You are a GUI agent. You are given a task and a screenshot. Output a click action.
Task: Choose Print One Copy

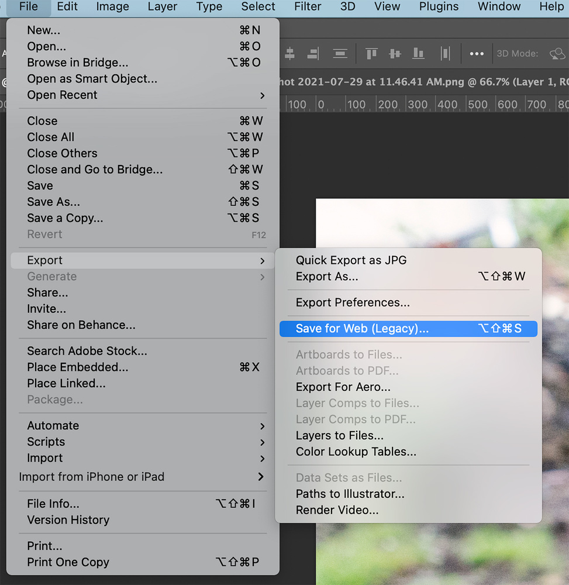pyautogui.click(x=143, y=562)
